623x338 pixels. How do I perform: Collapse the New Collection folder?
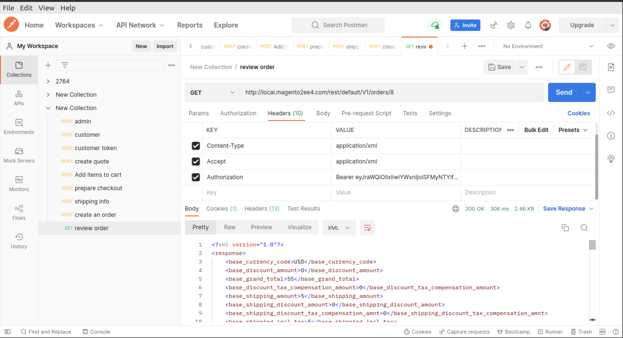point(48,108)
